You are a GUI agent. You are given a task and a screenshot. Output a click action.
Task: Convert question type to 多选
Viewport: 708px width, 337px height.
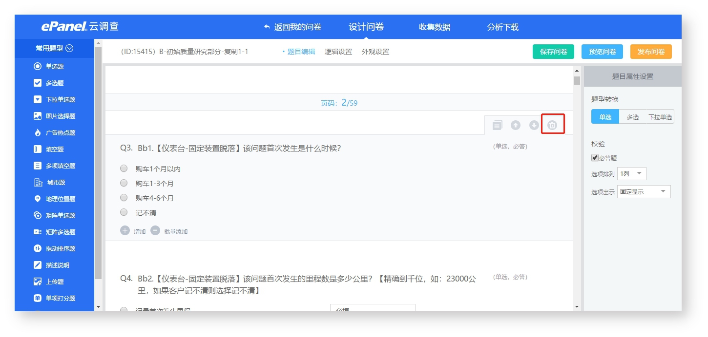click(x=633, y=117)
